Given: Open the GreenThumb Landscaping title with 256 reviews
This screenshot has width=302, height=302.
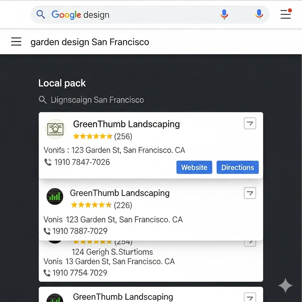Looking at the screenshot, I should click(126, 124).
